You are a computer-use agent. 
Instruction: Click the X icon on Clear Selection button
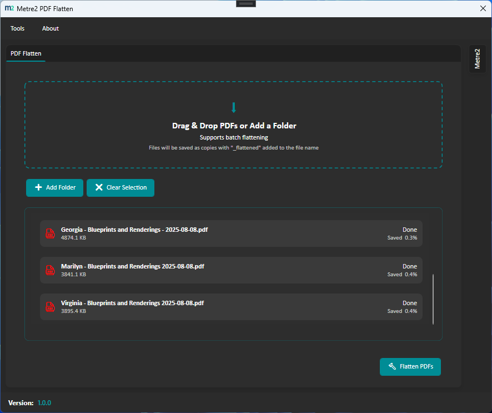pyautogui.click(x=99, y=188)
